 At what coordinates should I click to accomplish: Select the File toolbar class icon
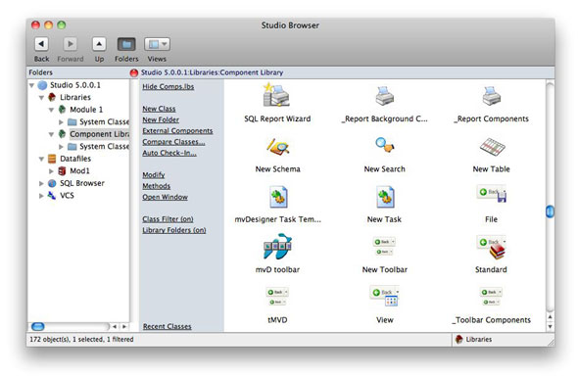[x=492, y=194]
